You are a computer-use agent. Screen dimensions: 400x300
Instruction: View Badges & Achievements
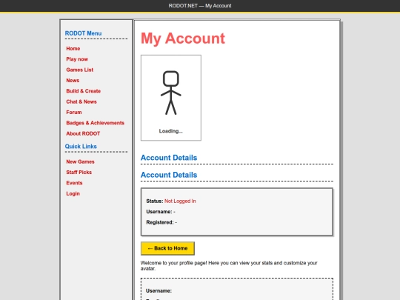[95, 123]
